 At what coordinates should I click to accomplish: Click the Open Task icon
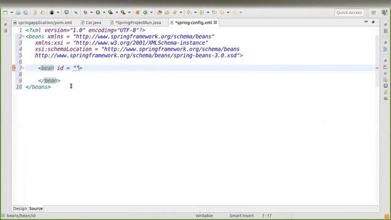(x=167, y=12)
